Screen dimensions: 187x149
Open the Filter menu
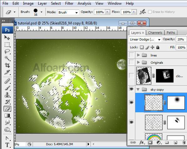click(x=69, y=3)
